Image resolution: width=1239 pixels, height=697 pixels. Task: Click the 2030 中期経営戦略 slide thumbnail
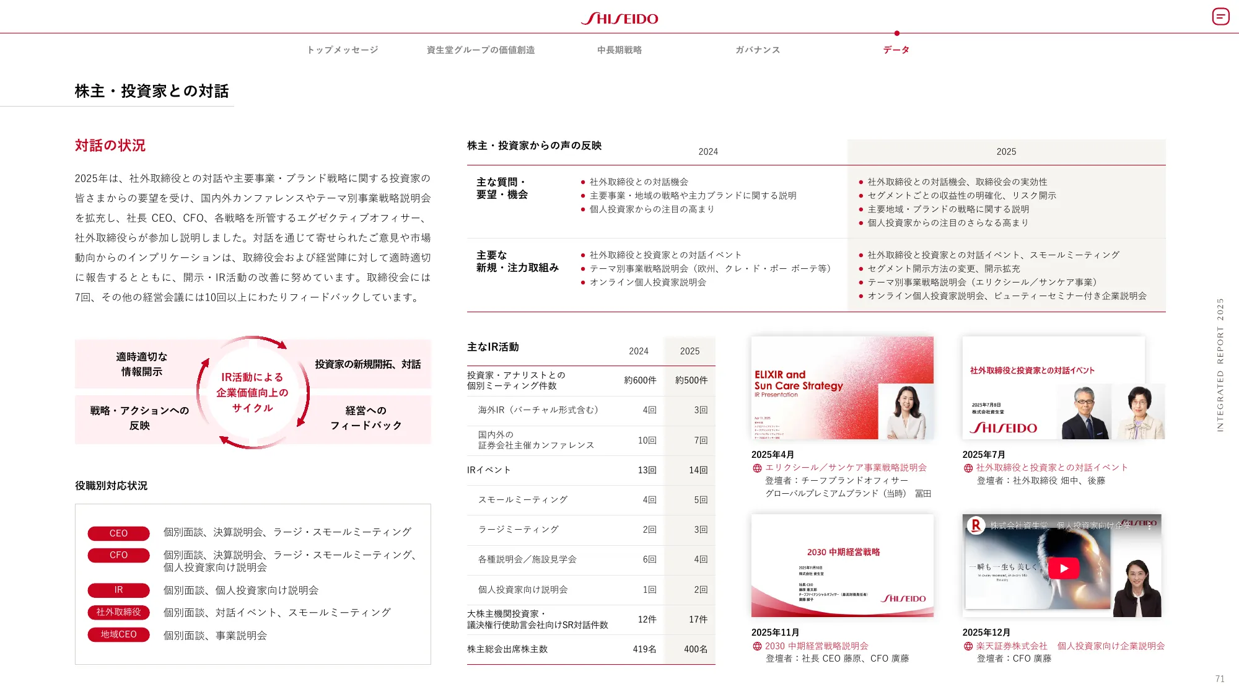click(843, 566)
